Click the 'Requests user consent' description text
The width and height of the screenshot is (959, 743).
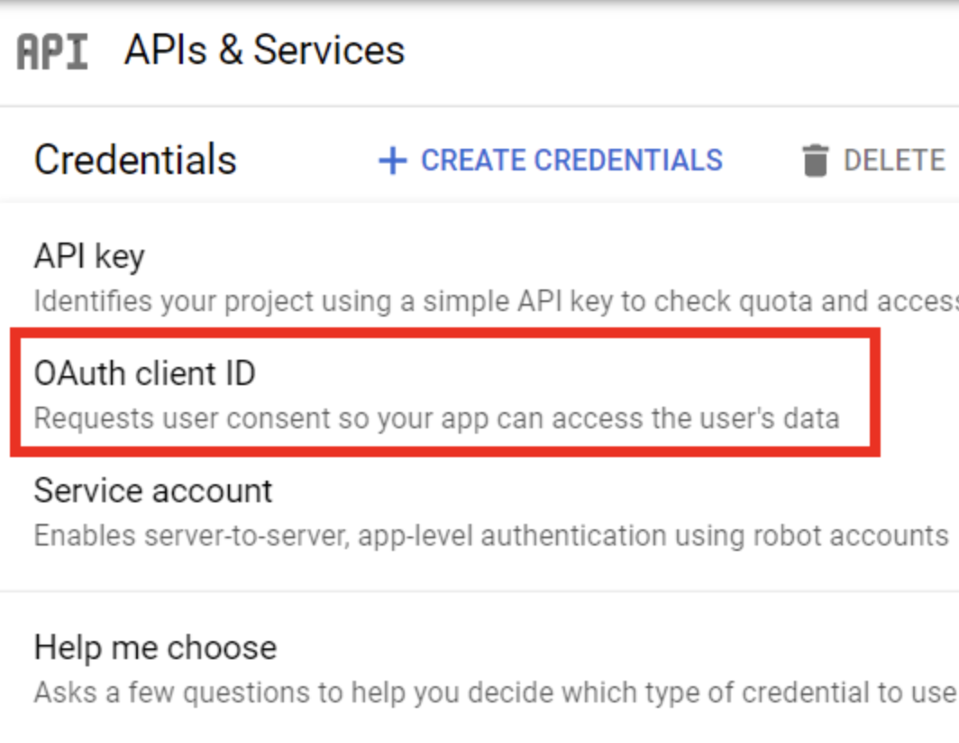tap(436, 418)
